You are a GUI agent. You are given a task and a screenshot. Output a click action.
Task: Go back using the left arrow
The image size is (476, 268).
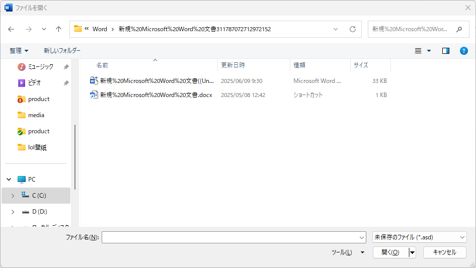click(11, 29)
